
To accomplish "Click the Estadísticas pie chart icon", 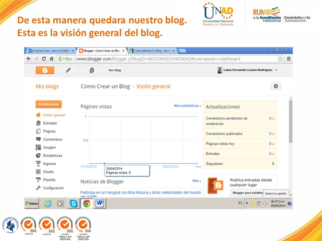I will (38, 156).
